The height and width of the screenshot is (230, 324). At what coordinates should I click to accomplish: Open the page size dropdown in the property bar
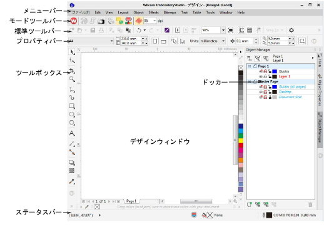(111, 41)
